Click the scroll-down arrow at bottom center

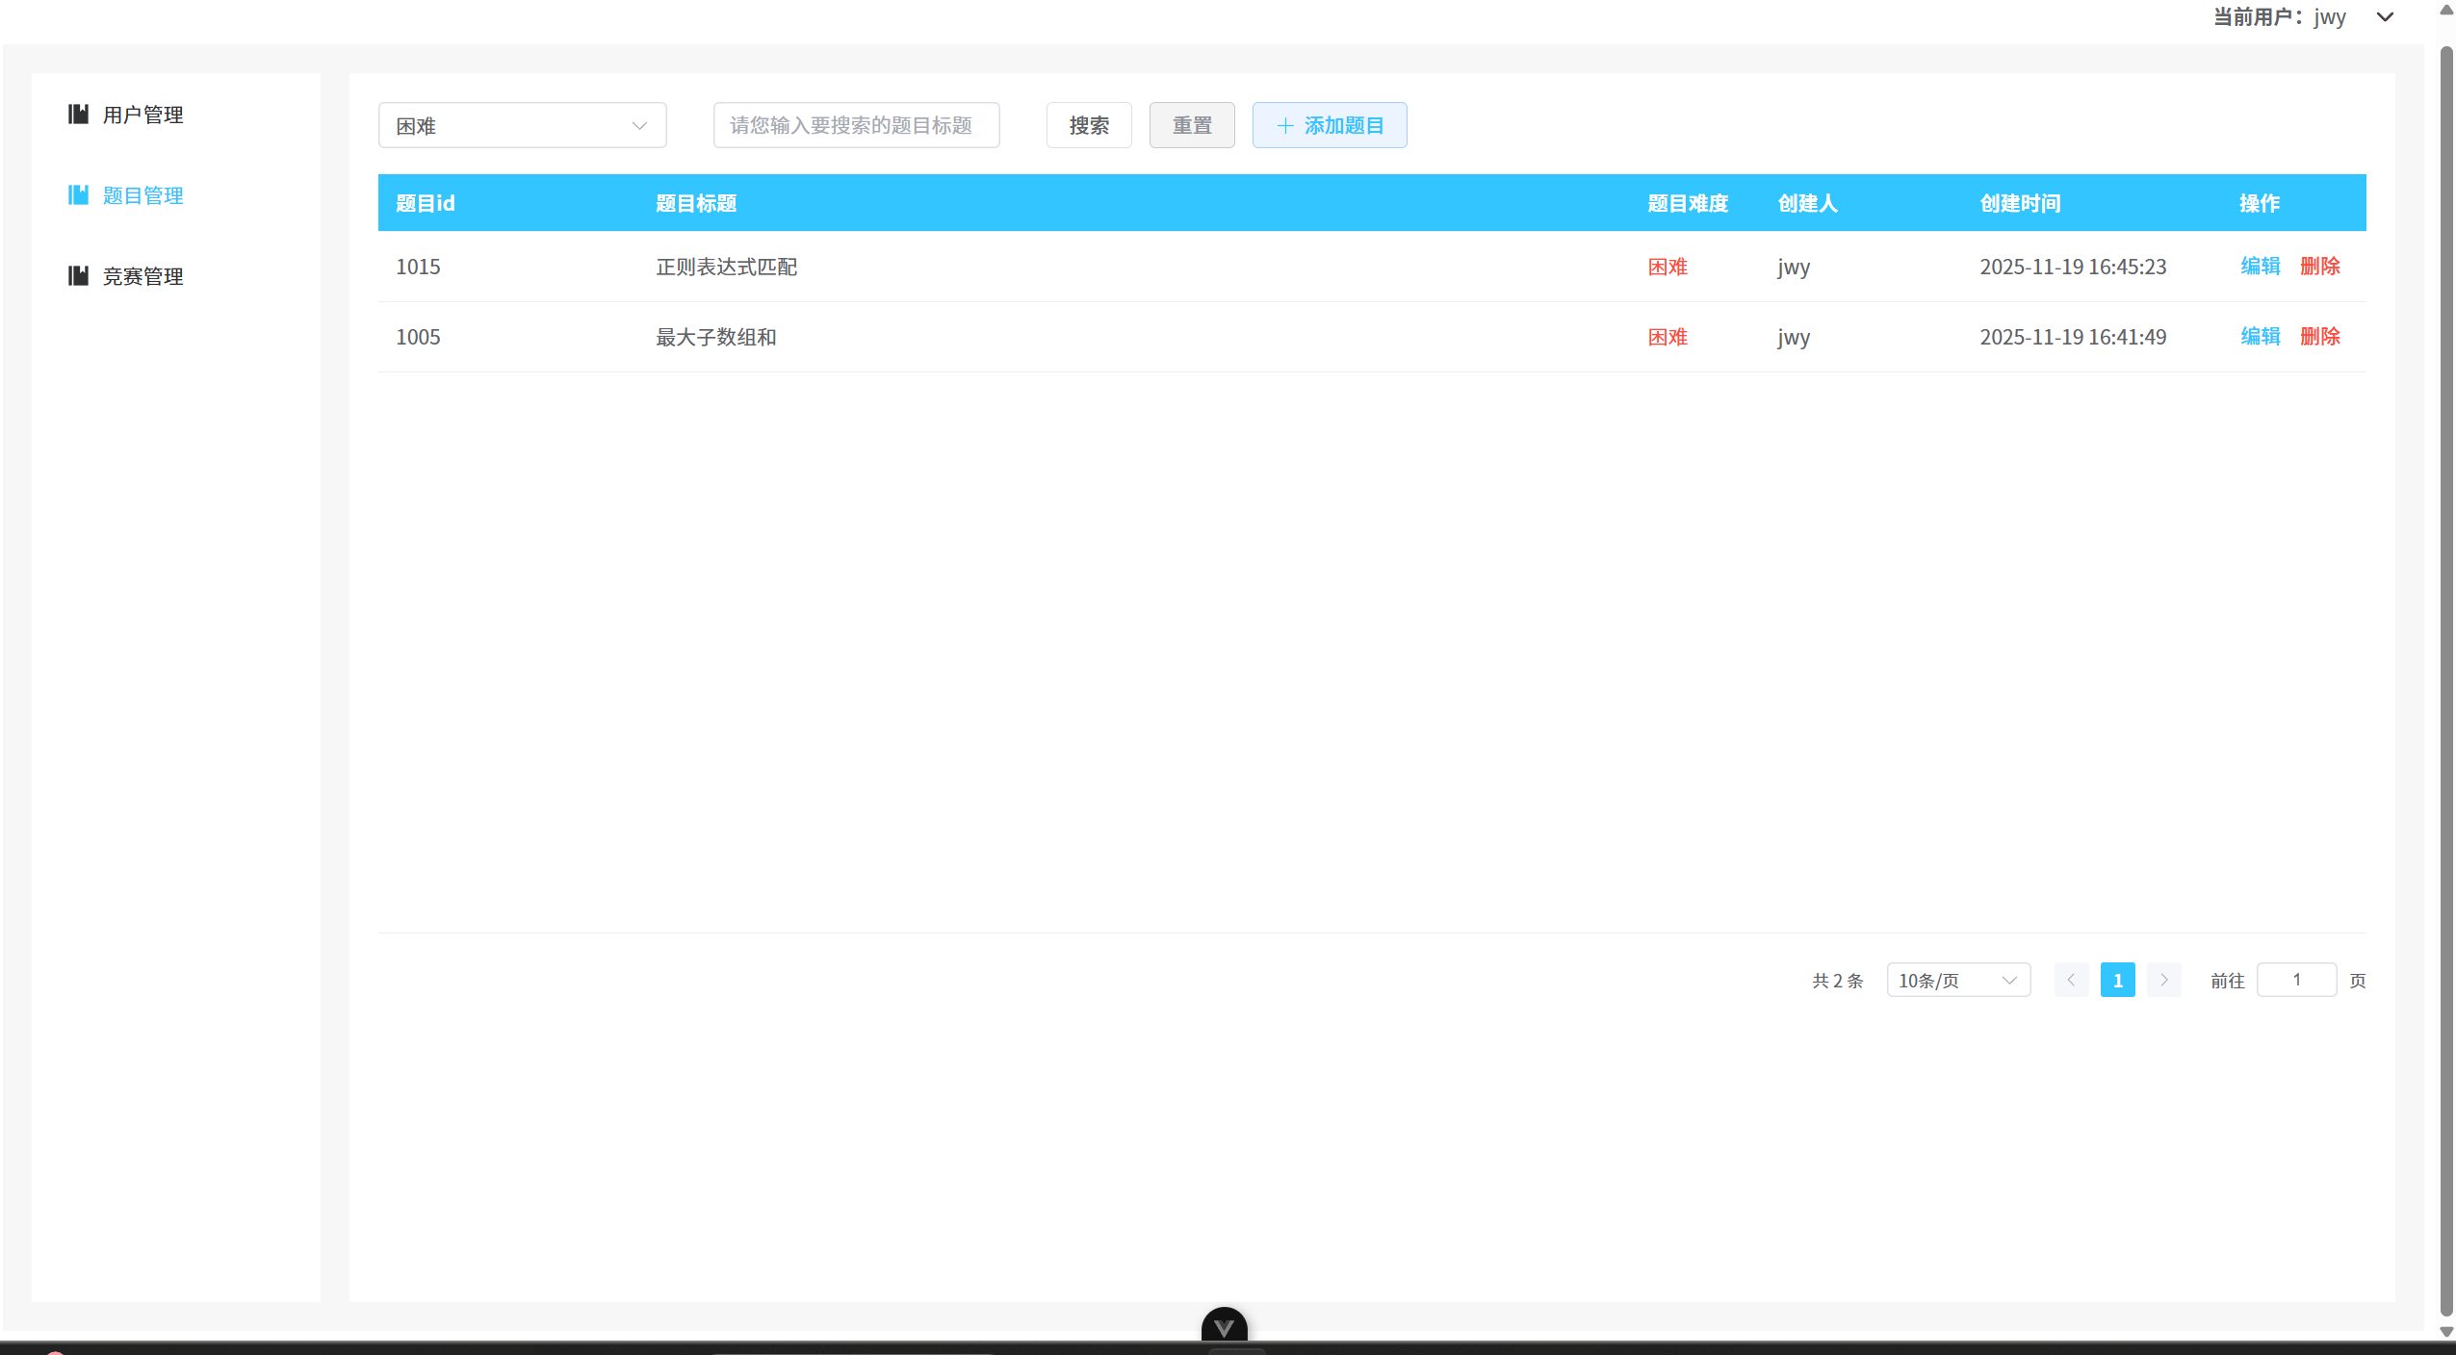tap(1224, 1326)
